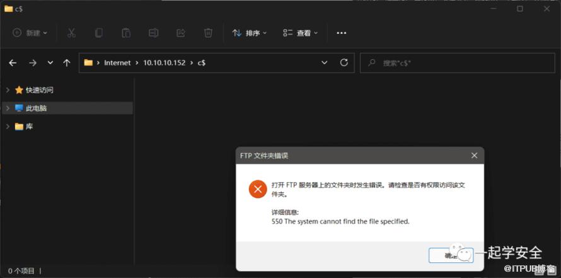561x278 pixels.
Task: Go forward with the right arrow
Action: (x=33, y=63)
